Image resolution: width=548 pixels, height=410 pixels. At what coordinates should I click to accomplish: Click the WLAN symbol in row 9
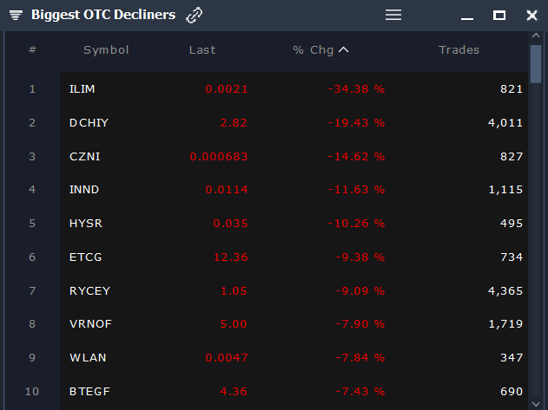click(88, 358)
